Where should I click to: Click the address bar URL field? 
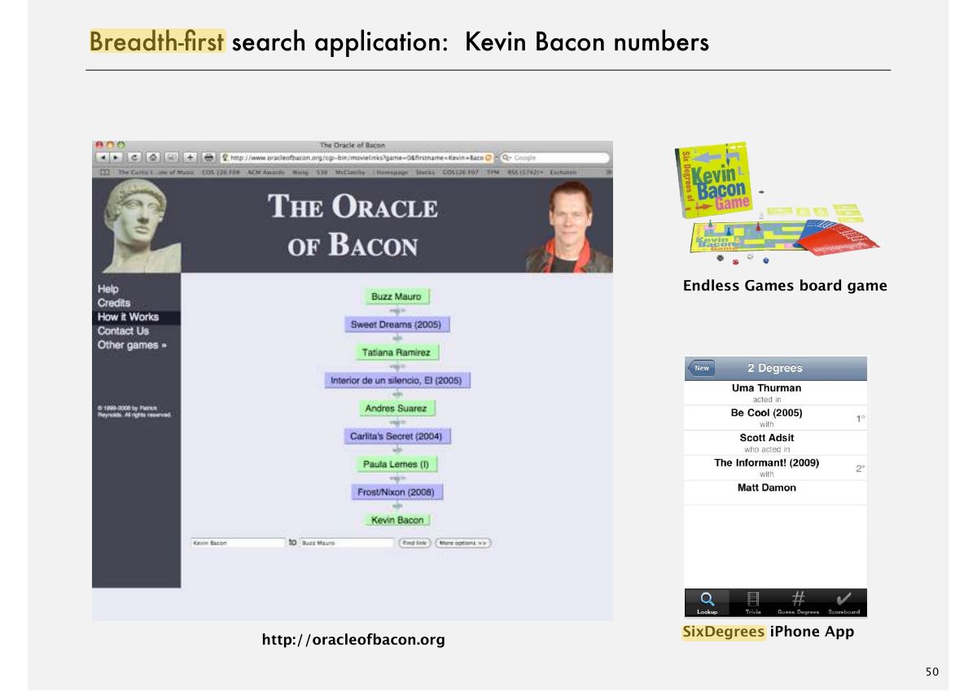click(x=357, y=157)
